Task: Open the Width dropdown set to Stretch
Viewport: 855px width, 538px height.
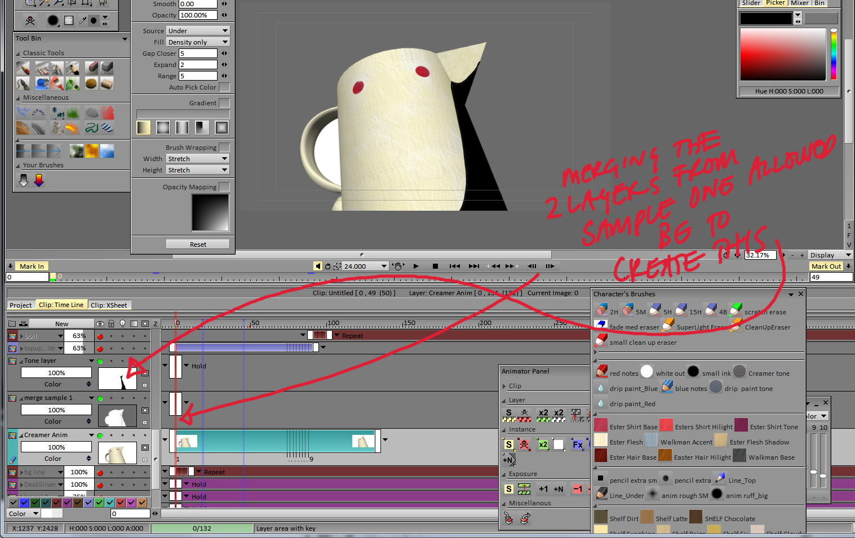Action: (198, 159)
